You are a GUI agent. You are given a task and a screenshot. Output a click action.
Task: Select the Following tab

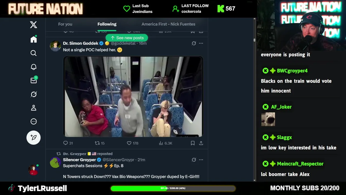107,24
